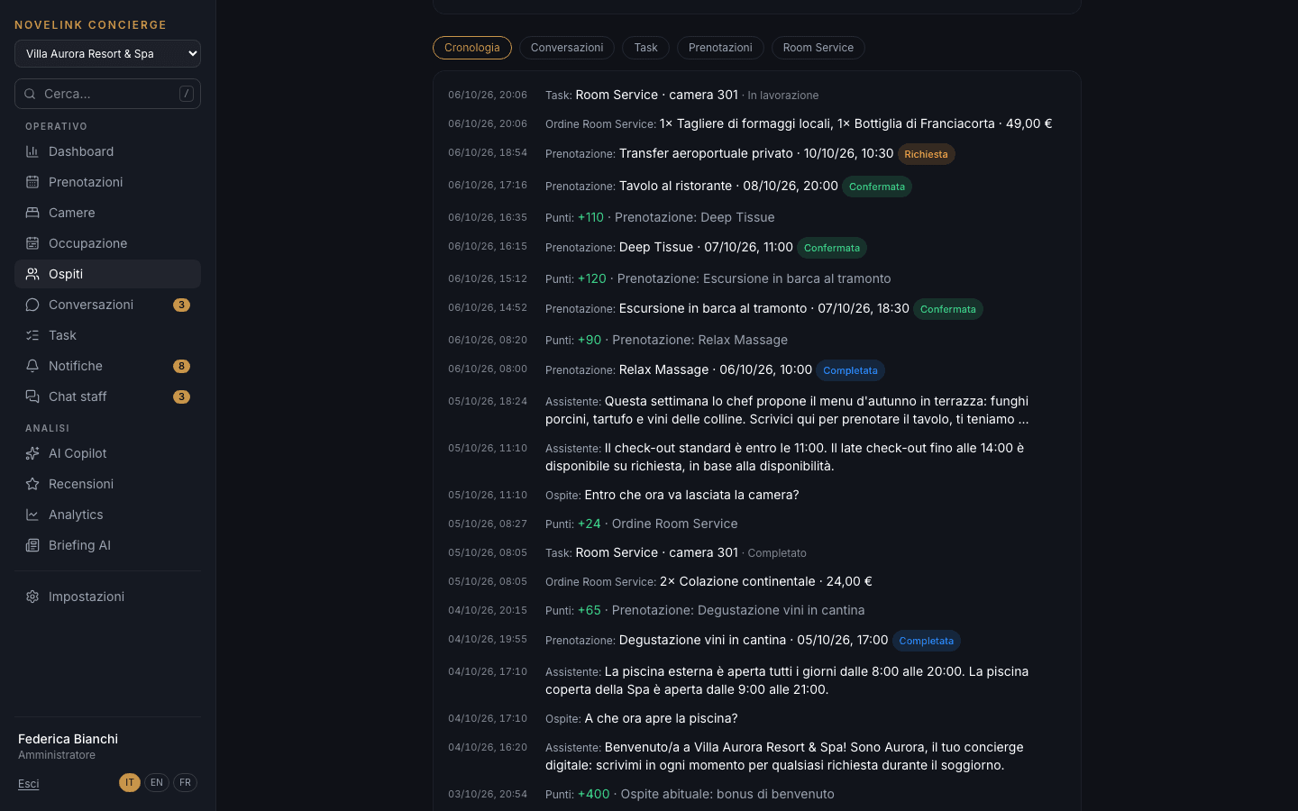Image resolution: width=1298 pixels, height=811 pixels.
Task: Open the Analytics sidebar entry
Action: coord(107,515)
